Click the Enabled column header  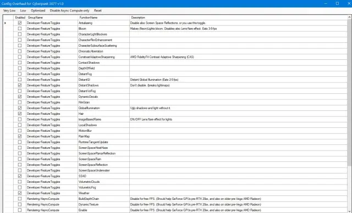point(20,18)
